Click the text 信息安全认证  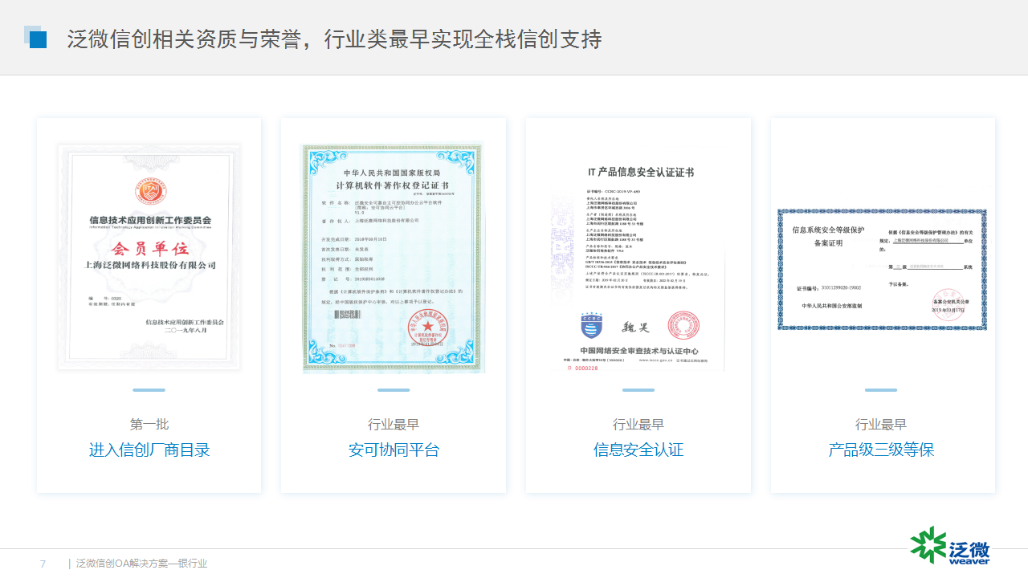pos(638,450)
